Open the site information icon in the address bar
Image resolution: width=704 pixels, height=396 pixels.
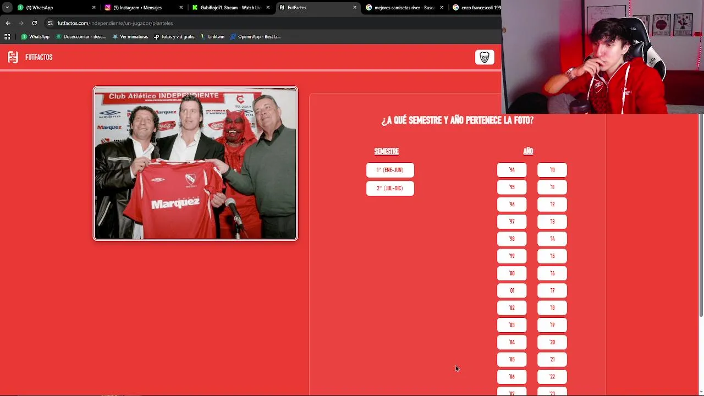pos(50,23)
